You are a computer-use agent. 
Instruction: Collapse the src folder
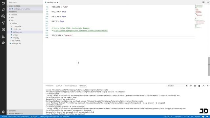[12, 20]
